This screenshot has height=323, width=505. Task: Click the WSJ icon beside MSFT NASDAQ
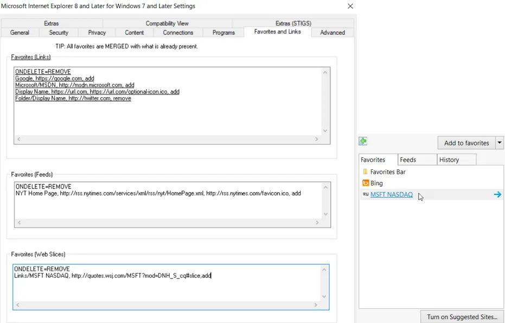[366, 194]
